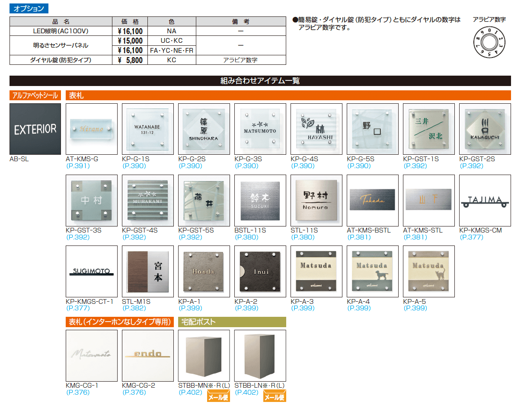The image size is (524, 408).
Task: Select the KP-G-1S WATANABE nameplate image
Action: point(147,129)
